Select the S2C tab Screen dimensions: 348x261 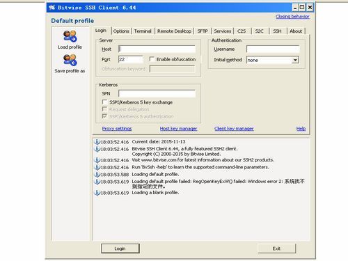[259, 31]
